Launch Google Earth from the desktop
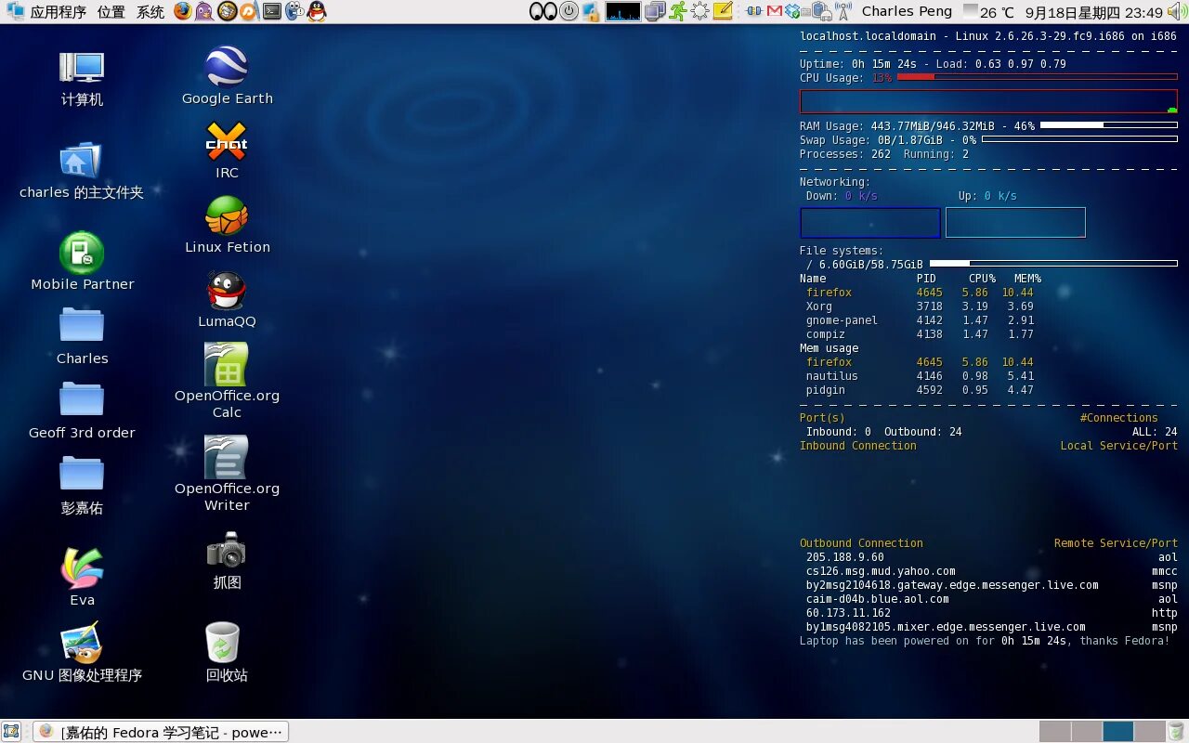 [227, 76]
